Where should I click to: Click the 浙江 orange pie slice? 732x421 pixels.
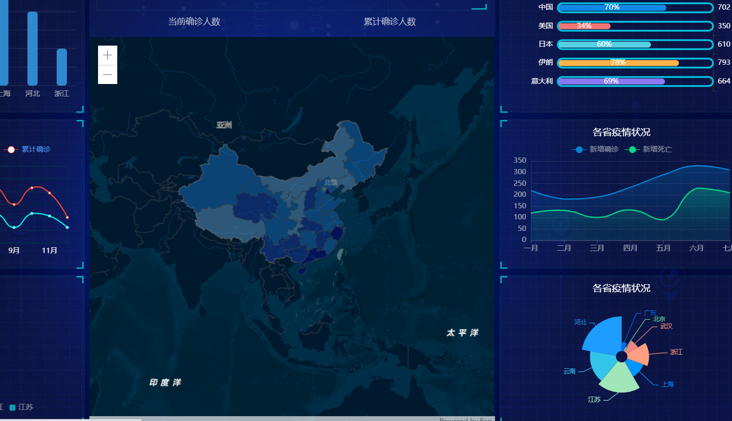coord(639,355)
